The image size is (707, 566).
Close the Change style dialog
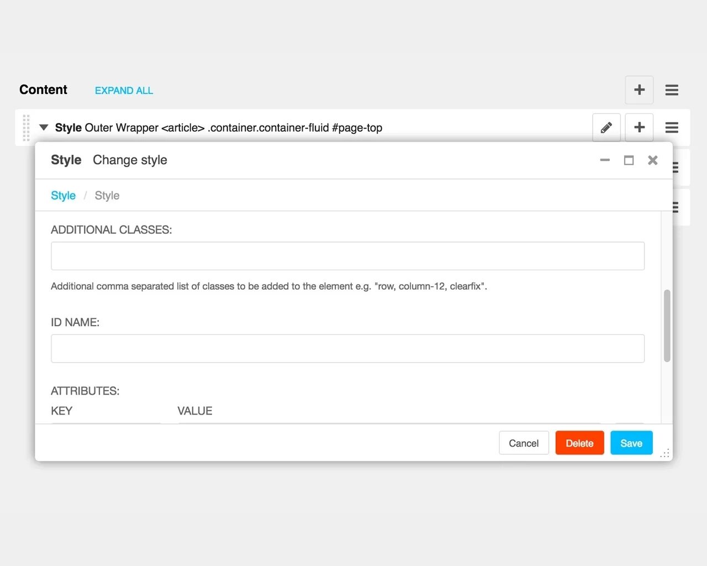[x=653, y=160]
